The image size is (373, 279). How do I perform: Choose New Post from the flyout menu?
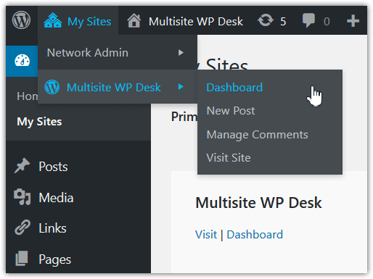point(231,111)
